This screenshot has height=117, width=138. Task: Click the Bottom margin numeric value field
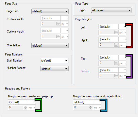107,75
